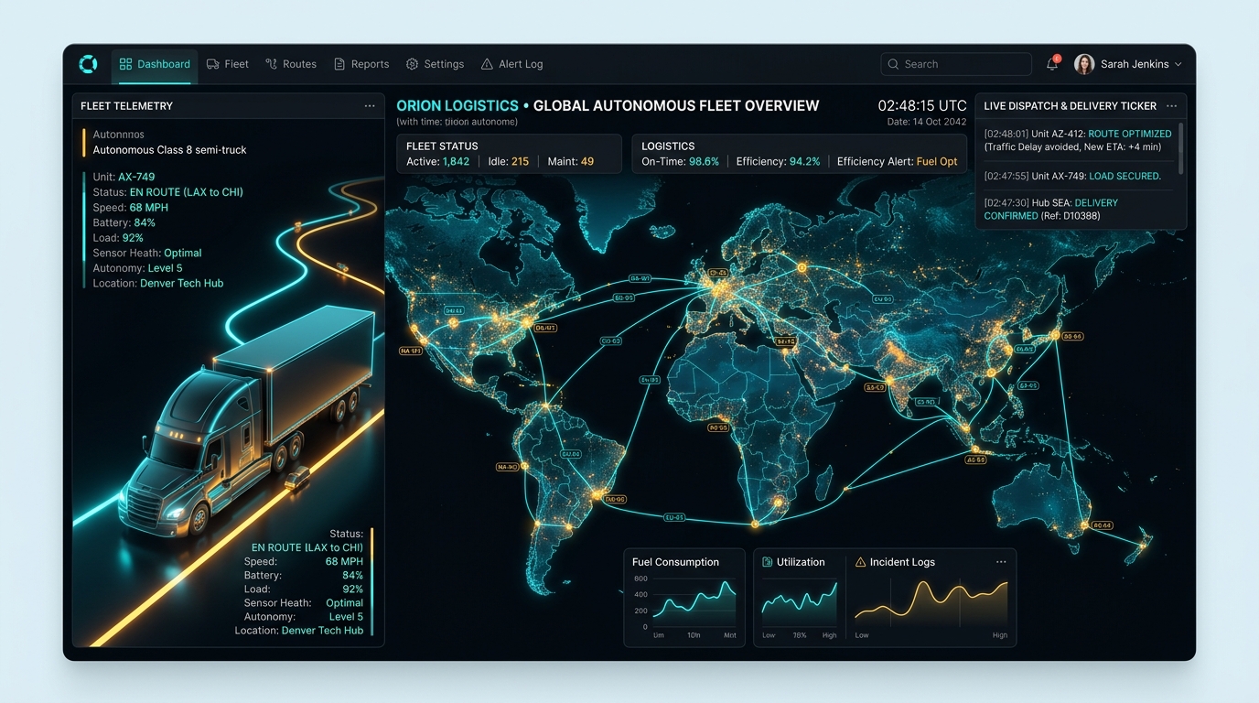This screenshot has width=1259, height=703.
Task: Click the Orion Logistics logo icon
Action: click(x=88, y=64)
